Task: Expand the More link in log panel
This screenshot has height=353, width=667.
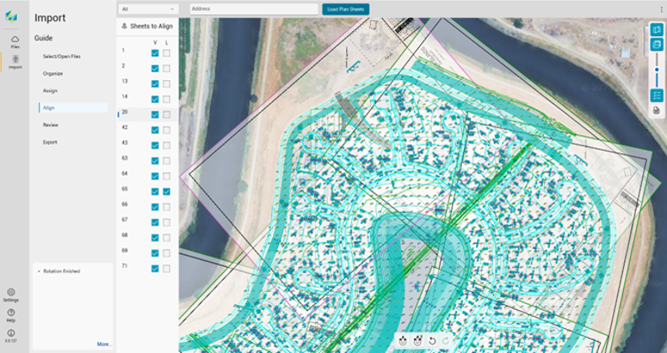Action: (104, 344)
